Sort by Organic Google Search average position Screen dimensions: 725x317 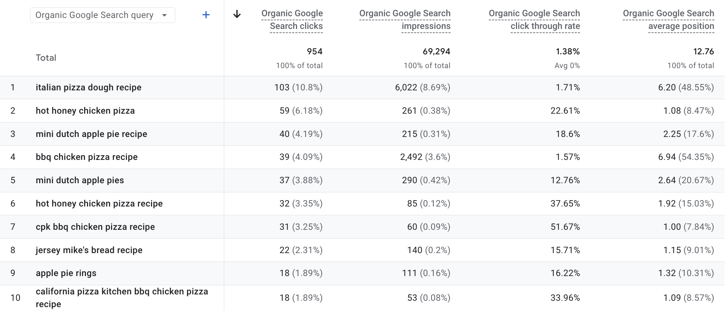(x=668, y=19)
